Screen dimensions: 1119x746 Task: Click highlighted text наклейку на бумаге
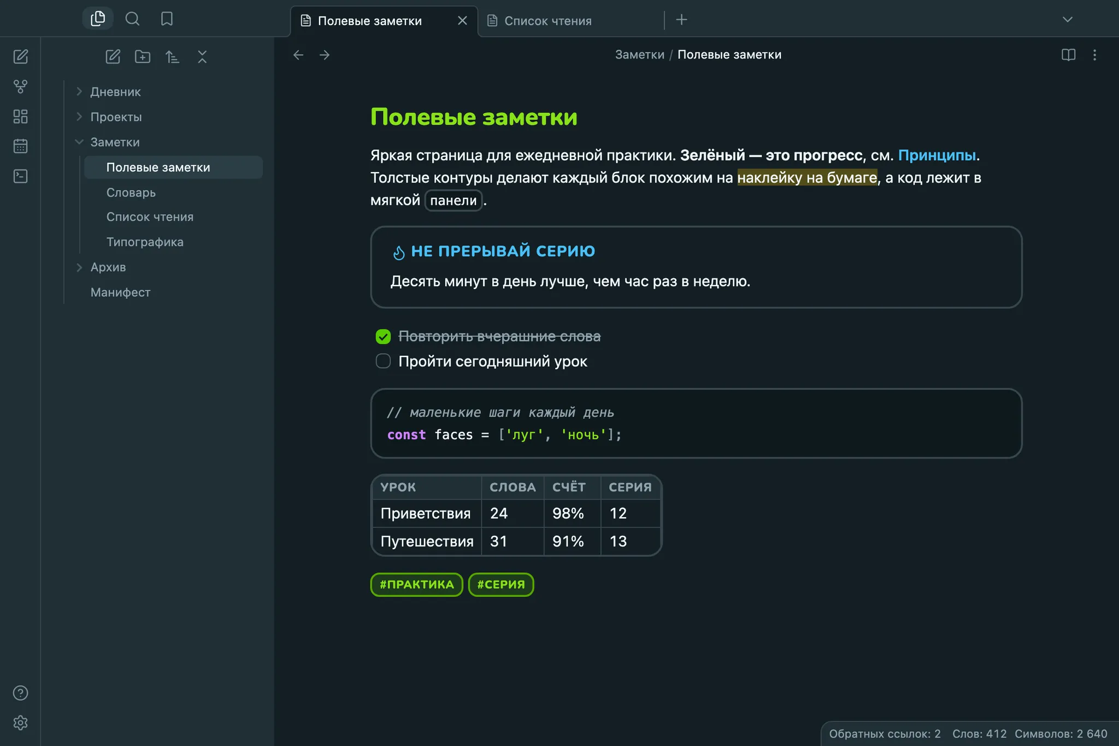pyautogui.click(x=807, y=178)
